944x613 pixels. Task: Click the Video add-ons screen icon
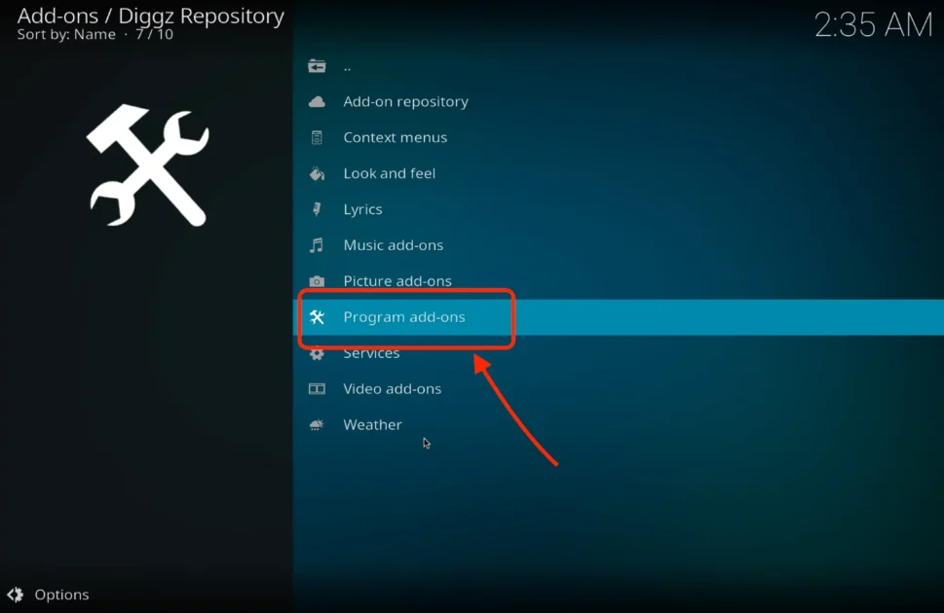317,388
